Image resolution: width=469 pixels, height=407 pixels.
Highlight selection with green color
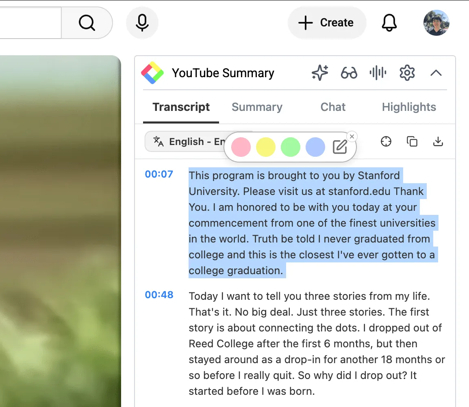coord(291,147)
